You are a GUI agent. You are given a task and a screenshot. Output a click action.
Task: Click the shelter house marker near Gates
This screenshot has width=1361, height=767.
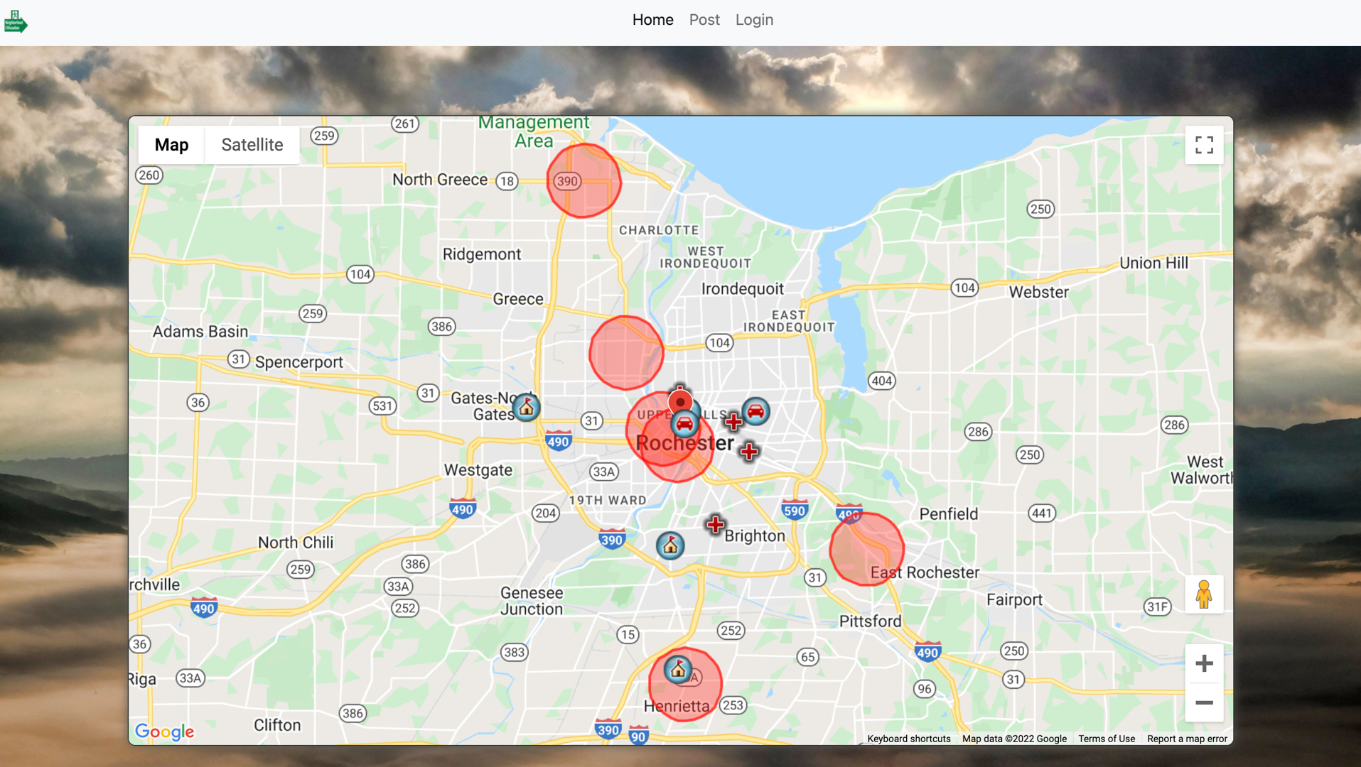(527, 407)
